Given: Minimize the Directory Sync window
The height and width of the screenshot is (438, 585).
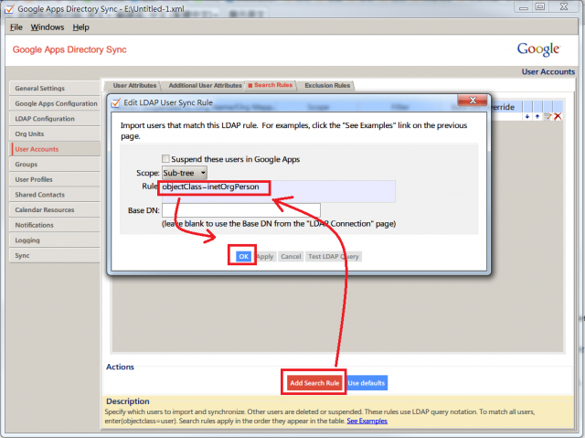Looking at the screenshot, I should [x=524, y=7].
